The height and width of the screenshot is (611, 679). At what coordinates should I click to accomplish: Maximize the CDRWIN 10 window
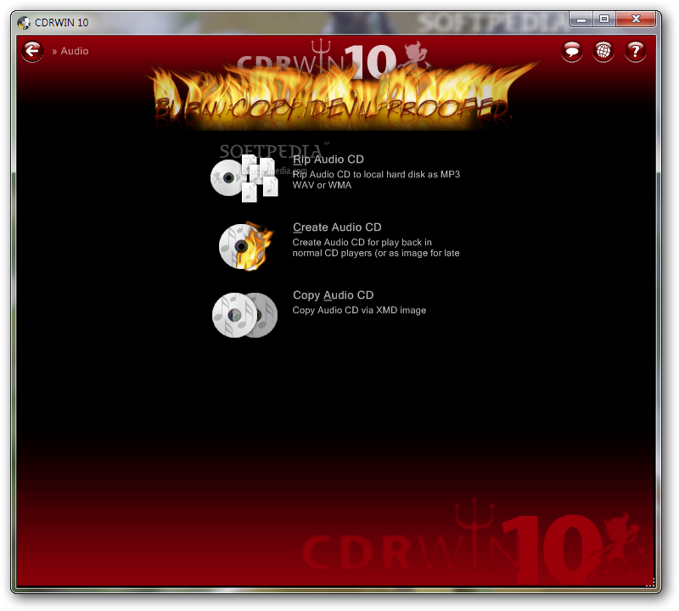pos(604,19)
